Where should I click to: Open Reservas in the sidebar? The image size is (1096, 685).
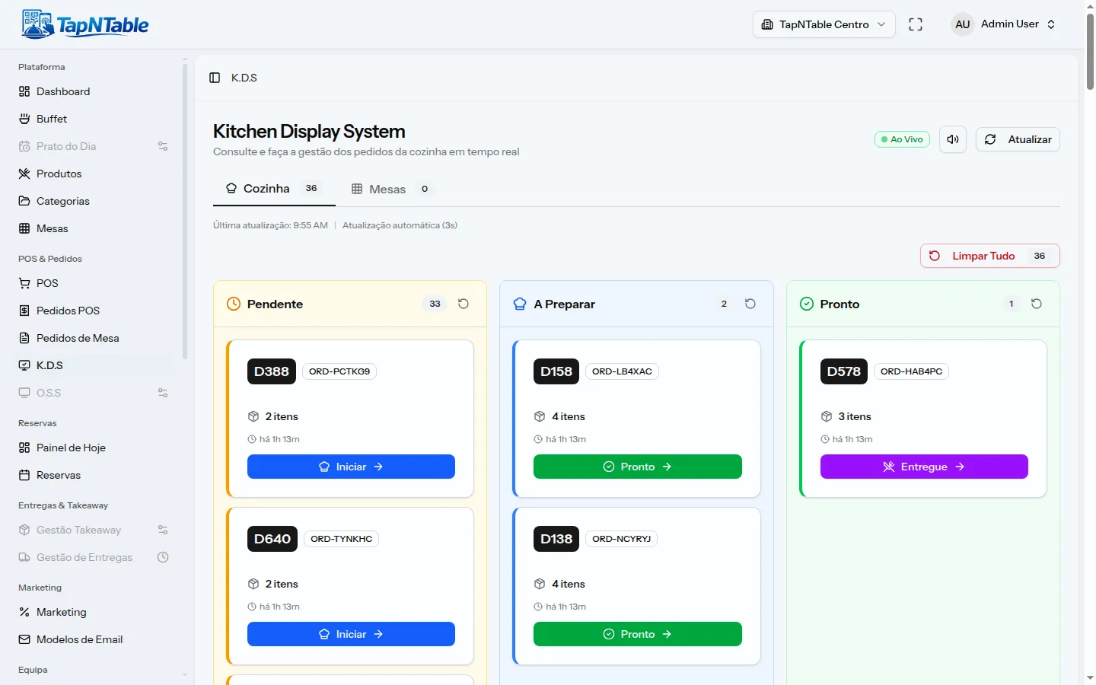(93, 475)
